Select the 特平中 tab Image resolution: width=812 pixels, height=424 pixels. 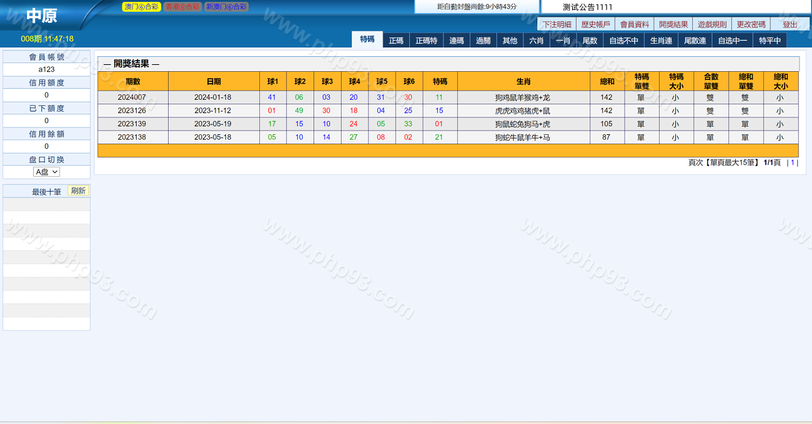[x=770, y=41]
